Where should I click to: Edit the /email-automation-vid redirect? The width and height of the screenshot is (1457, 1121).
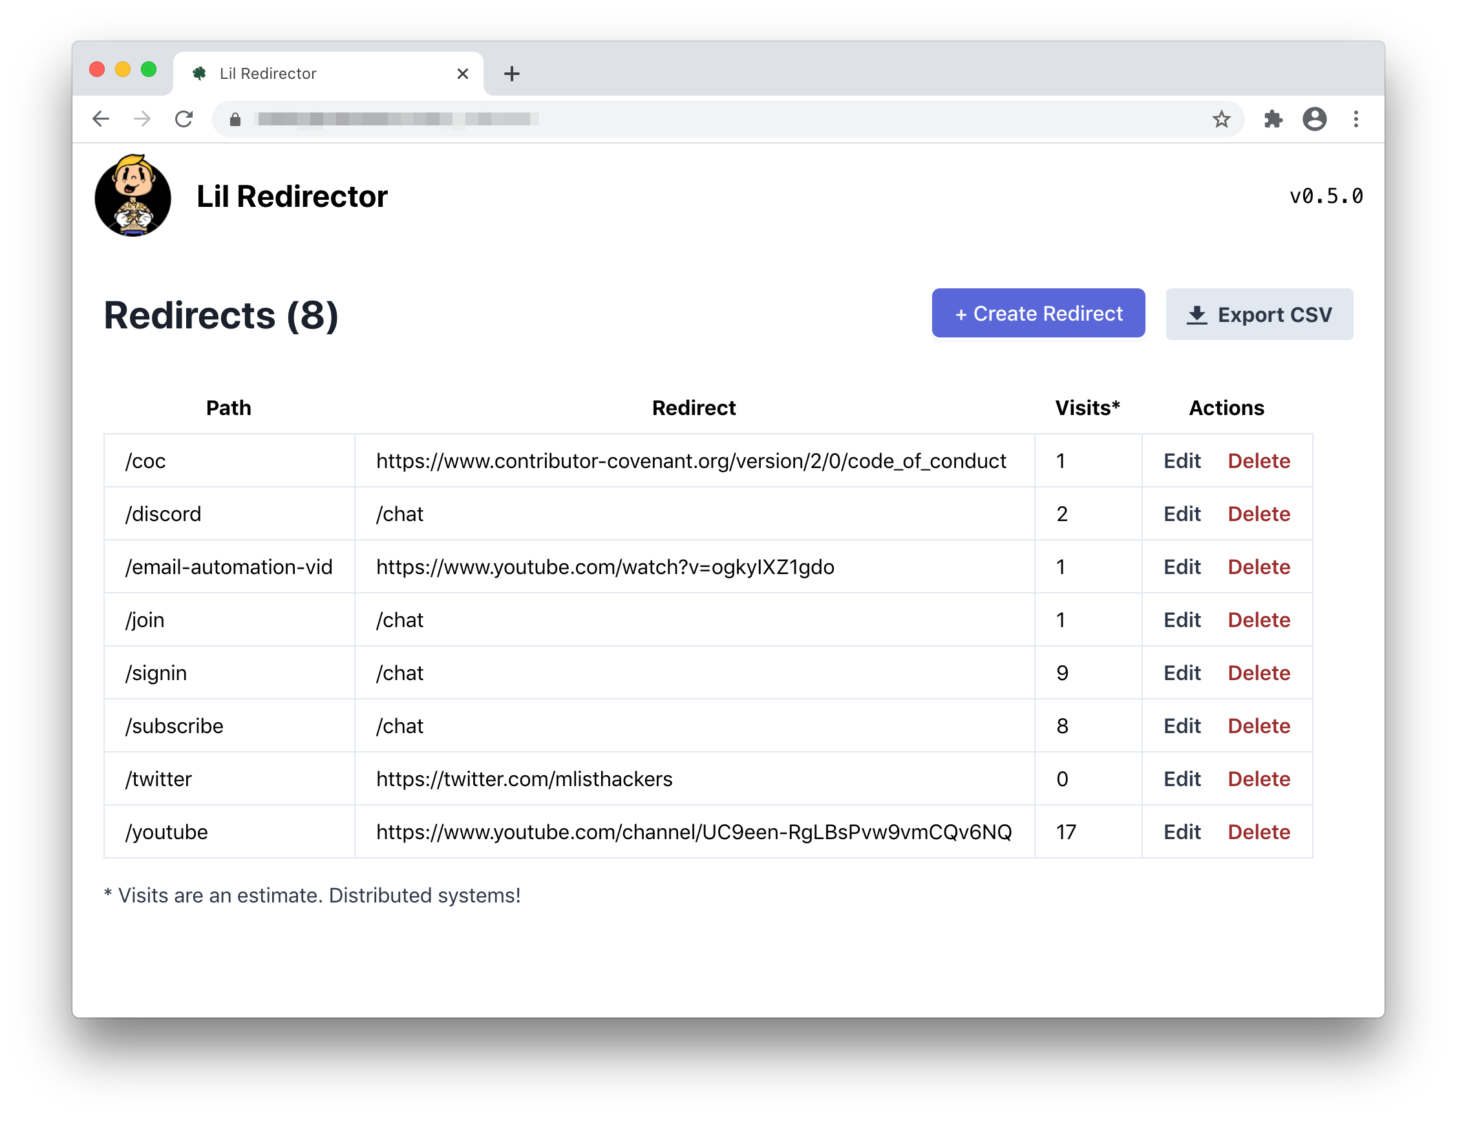[x=1182, y=567]
